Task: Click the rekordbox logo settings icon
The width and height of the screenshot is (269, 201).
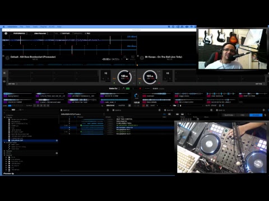Action: (x=6, y=33)
